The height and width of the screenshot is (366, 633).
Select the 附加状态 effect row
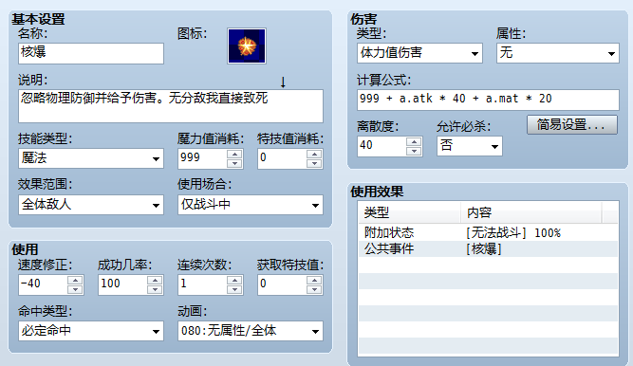[488, 233]
